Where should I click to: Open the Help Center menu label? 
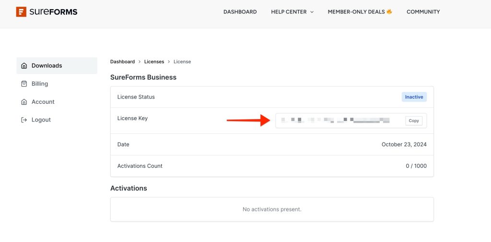289,12
